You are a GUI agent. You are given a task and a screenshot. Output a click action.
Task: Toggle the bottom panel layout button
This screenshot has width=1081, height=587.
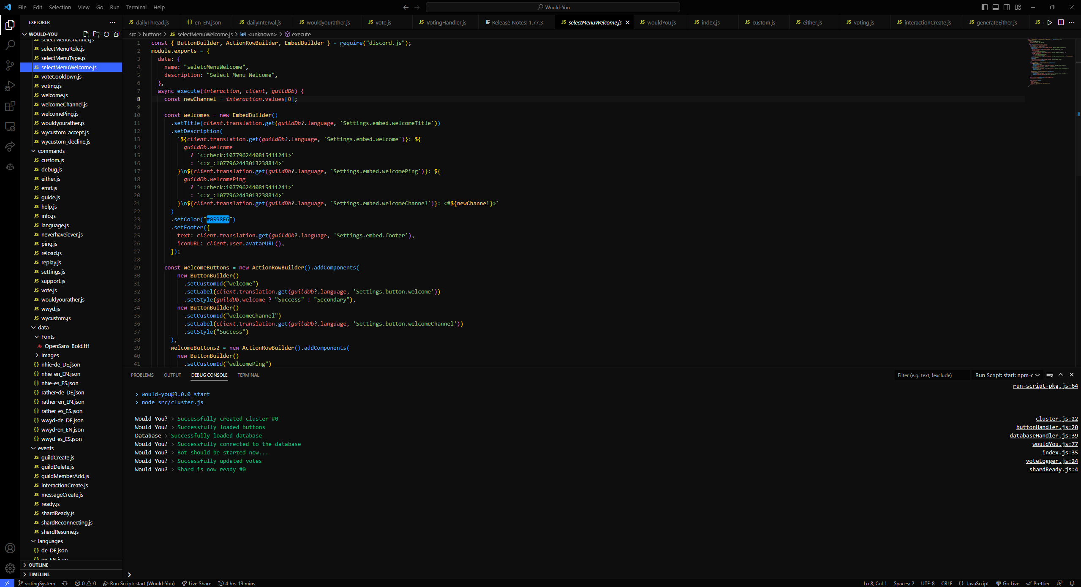pos(996,7)
